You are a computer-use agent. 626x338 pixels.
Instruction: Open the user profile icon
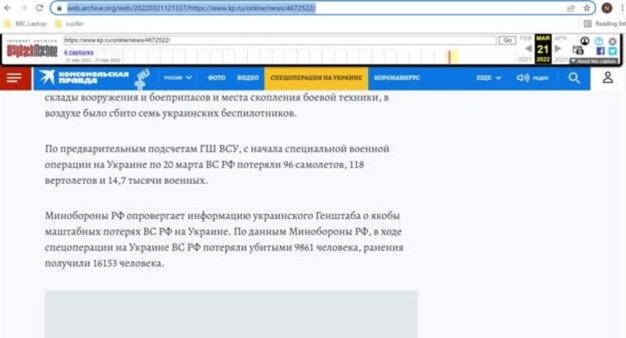(607, 77)
